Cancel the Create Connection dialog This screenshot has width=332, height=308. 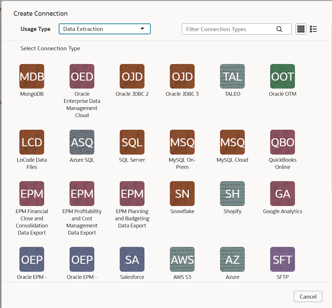point(308,296)
